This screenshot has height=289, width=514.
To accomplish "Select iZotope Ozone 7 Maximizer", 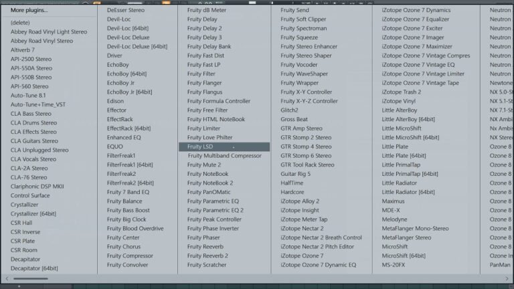I will [417, 47].
